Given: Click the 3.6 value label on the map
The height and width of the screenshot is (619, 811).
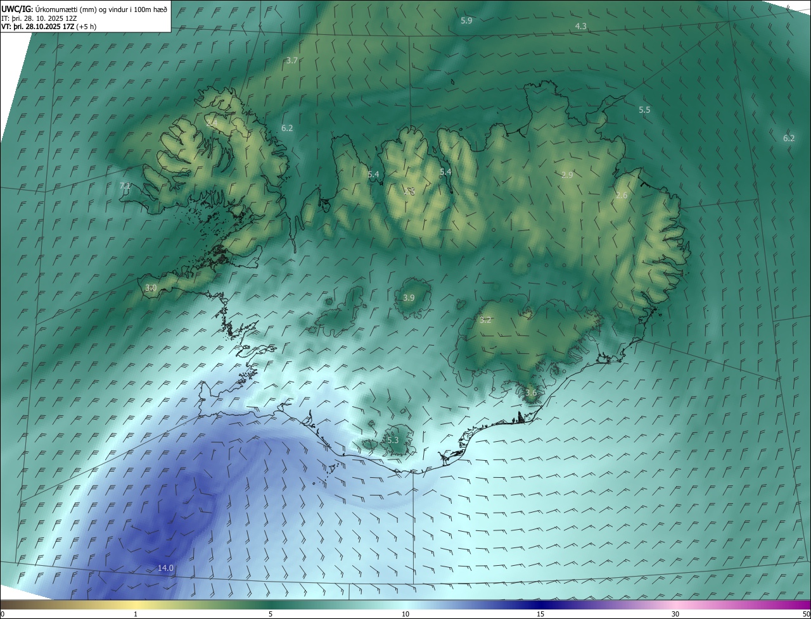Looking at the screenshot, I should tap(531, 393).
